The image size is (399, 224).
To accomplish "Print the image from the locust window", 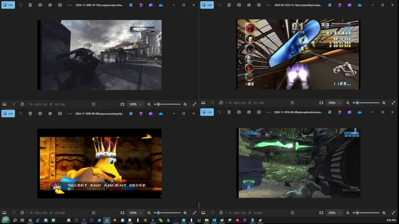I will (x=40, y=5).
